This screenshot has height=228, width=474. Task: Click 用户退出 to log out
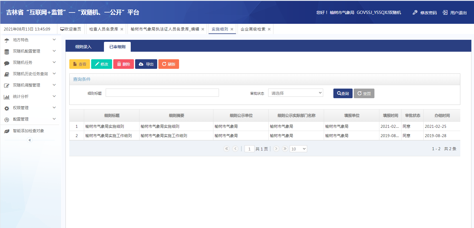(455, 12)
